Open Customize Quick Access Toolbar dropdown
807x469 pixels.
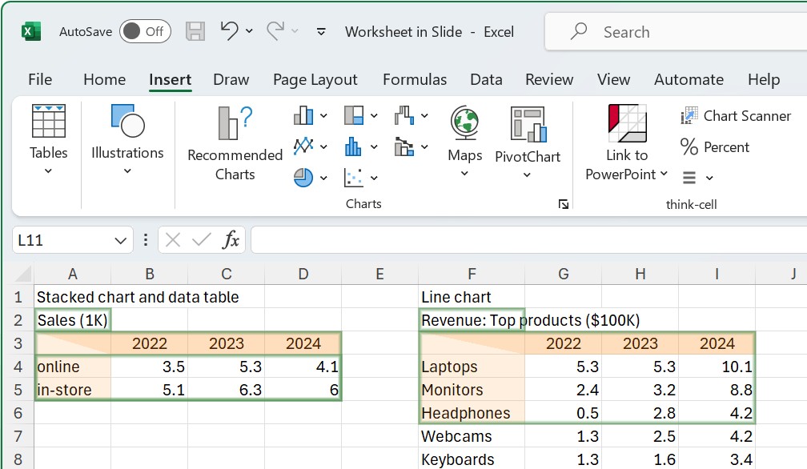coord(320,32)
